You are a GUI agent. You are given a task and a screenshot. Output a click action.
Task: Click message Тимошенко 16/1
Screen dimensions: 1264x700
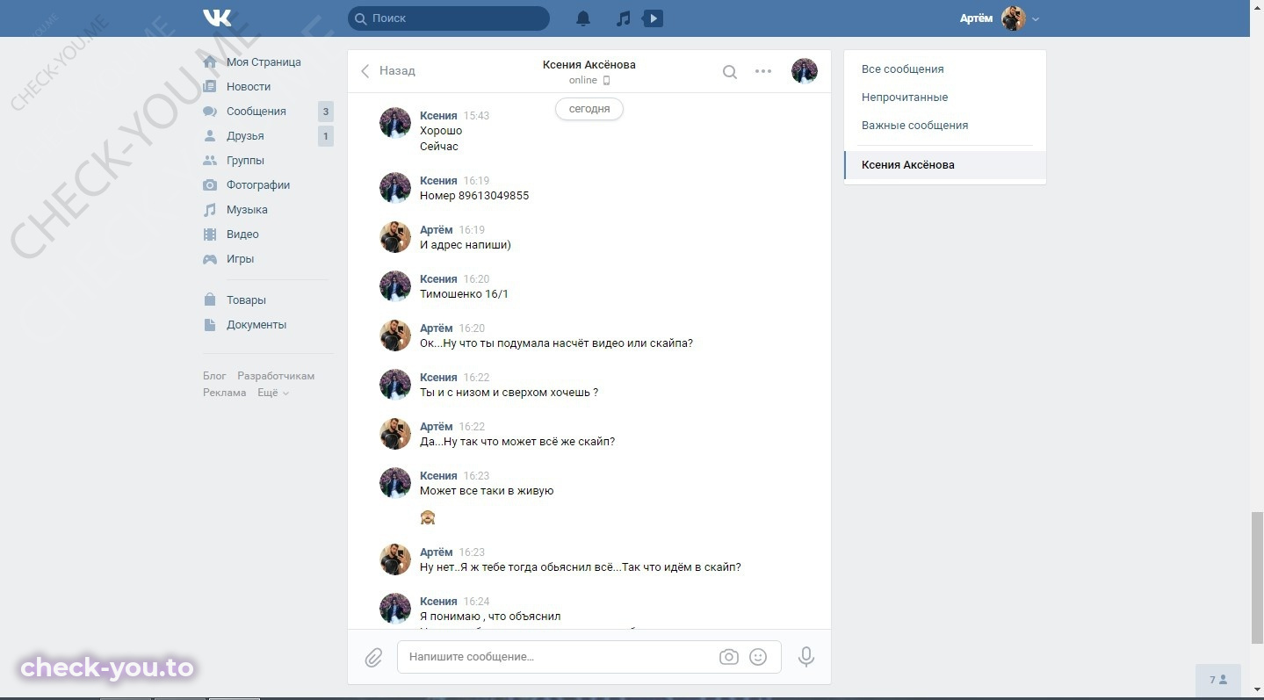pyautogui.click(x=464, y=294)
